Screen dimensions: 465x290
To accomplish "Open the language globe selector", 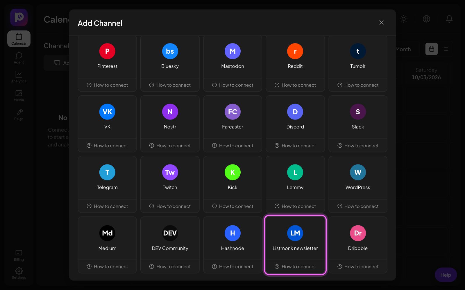I will [x=426, y=19].
